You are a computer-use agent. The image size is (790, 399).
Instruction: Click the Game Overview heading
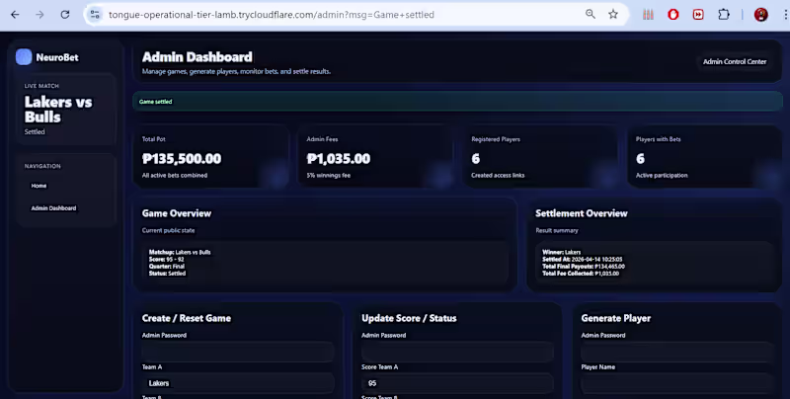coord(177,213)
